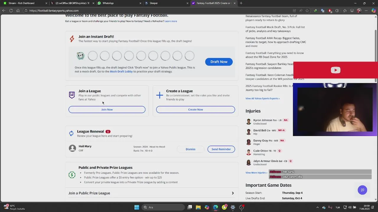Click the Join Now button

(x=107, y=110)
